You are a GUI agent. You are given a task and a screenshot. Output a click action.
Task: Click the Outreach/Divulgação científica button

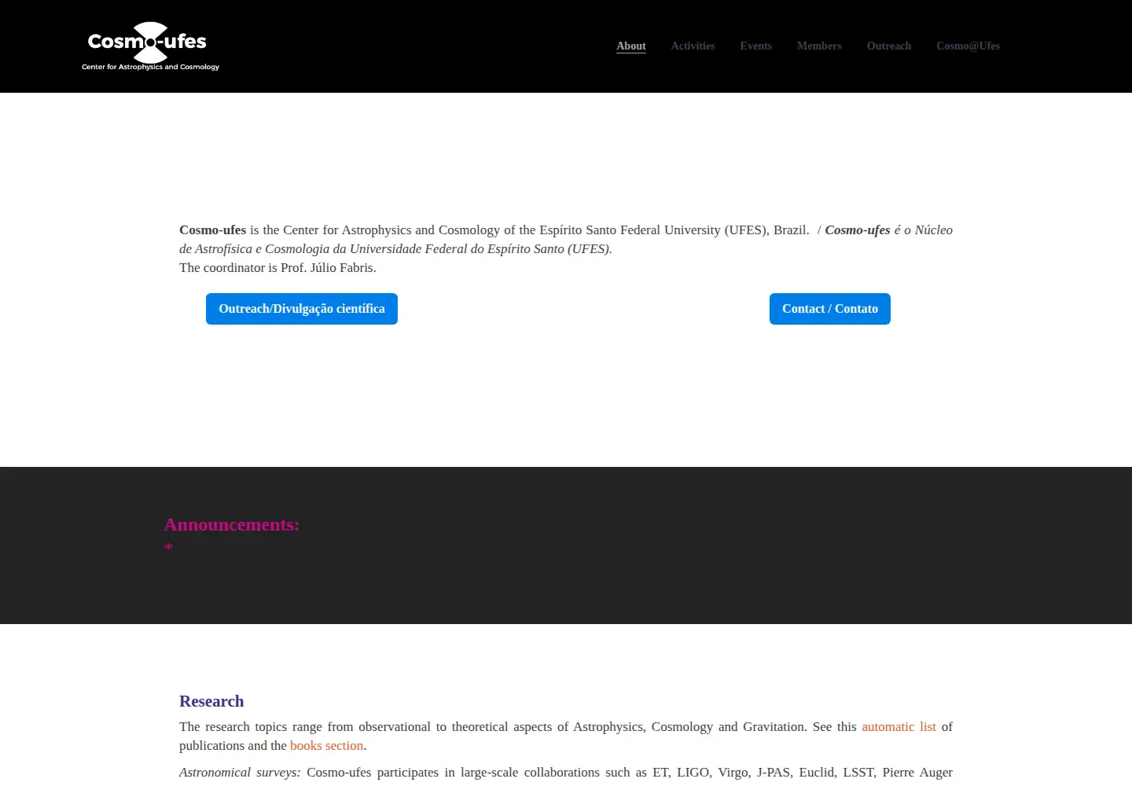[x=302, y=309]
